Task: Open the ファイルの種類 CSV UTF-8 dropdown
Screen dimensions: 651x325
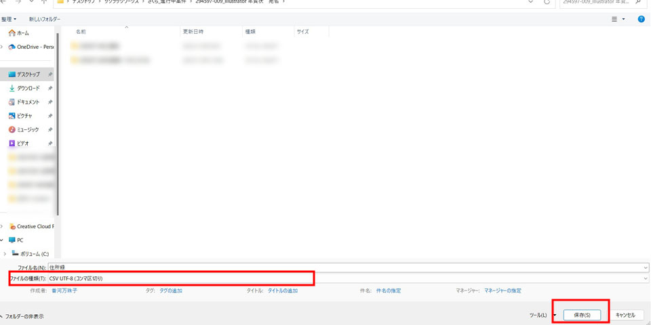Action: (x=346, y=278)
